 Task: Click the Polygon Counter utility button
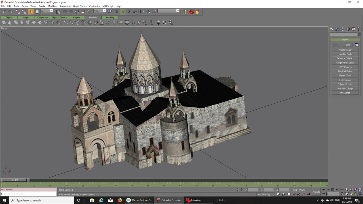tap(345, 84)
